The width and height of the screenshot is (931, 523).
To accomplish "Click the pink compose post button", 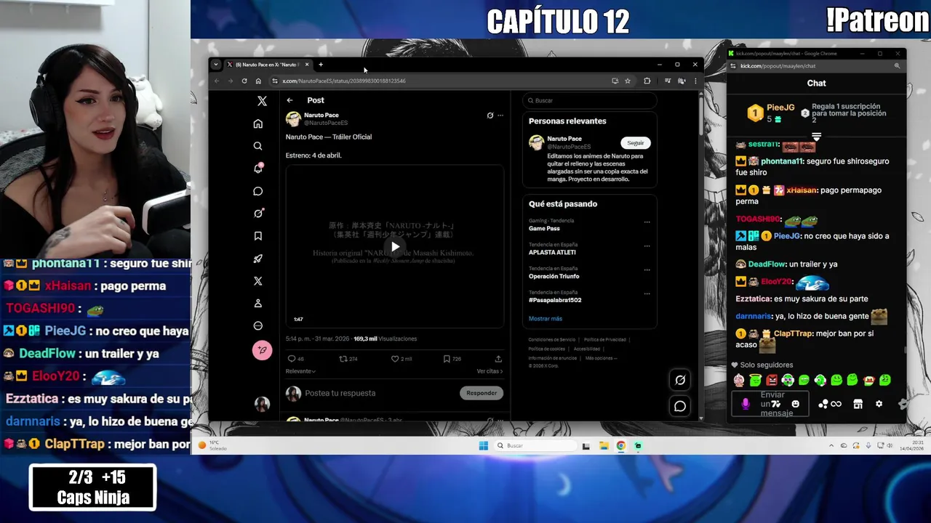I will pos(262,350).
